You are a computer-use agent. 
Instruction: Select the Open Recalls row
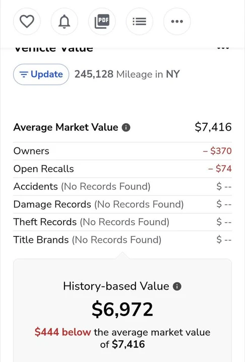(122, 169)
